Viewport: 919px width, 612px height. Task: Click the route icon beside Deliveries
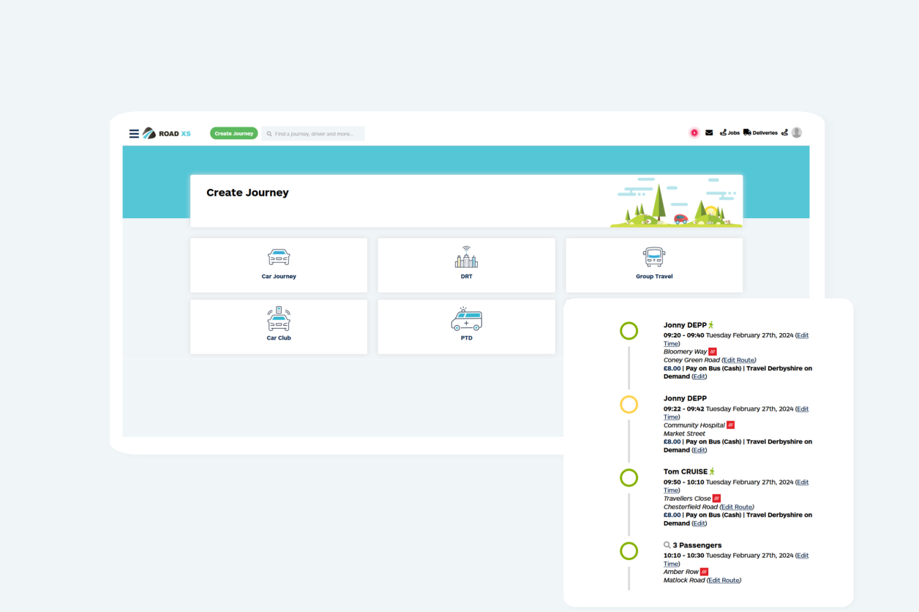pos(784,133)
